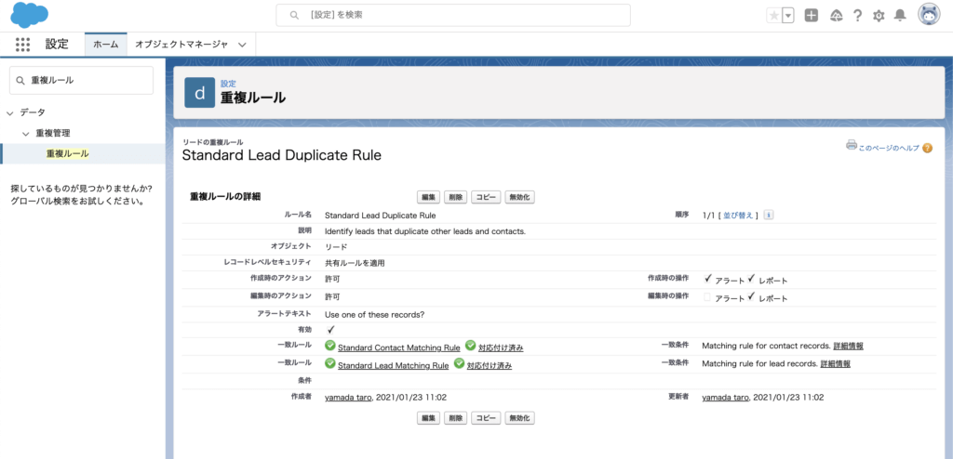The image size is (953, 459).
Task: Switch to the ホーム tab
Action: pos(105,44)
